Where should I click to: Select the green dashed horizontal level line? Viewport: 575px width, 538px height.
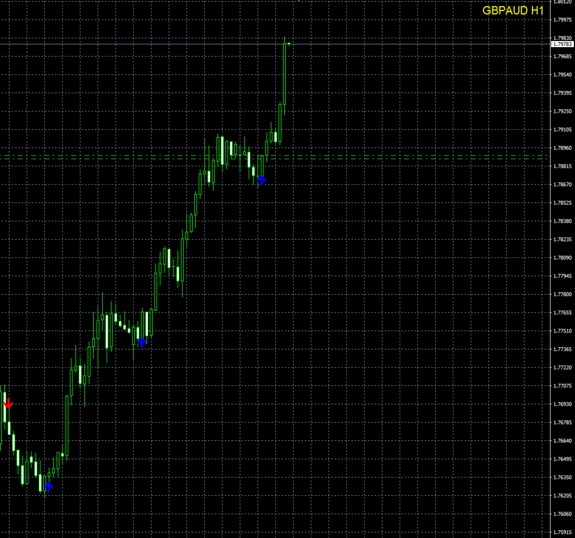(x=393, y=157)
